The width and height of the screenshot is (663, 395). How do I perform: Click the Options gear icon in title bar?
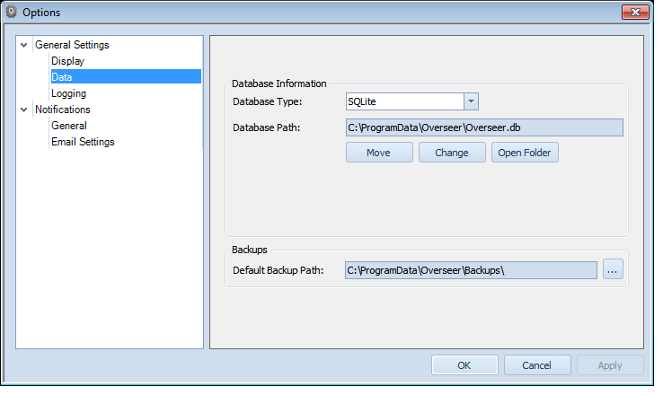[x=12, y=12]
